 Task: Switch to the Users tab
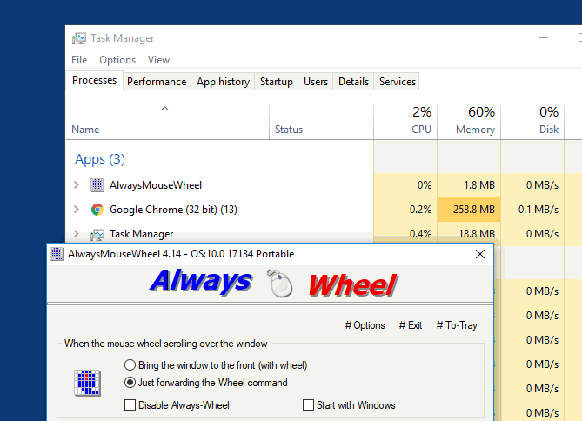316,82
